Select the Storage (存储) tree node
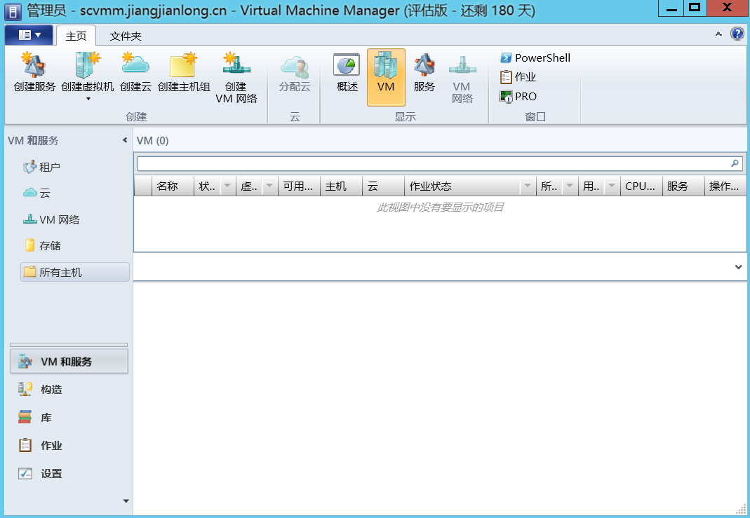 pyautogui.click(x=43, y=245)
